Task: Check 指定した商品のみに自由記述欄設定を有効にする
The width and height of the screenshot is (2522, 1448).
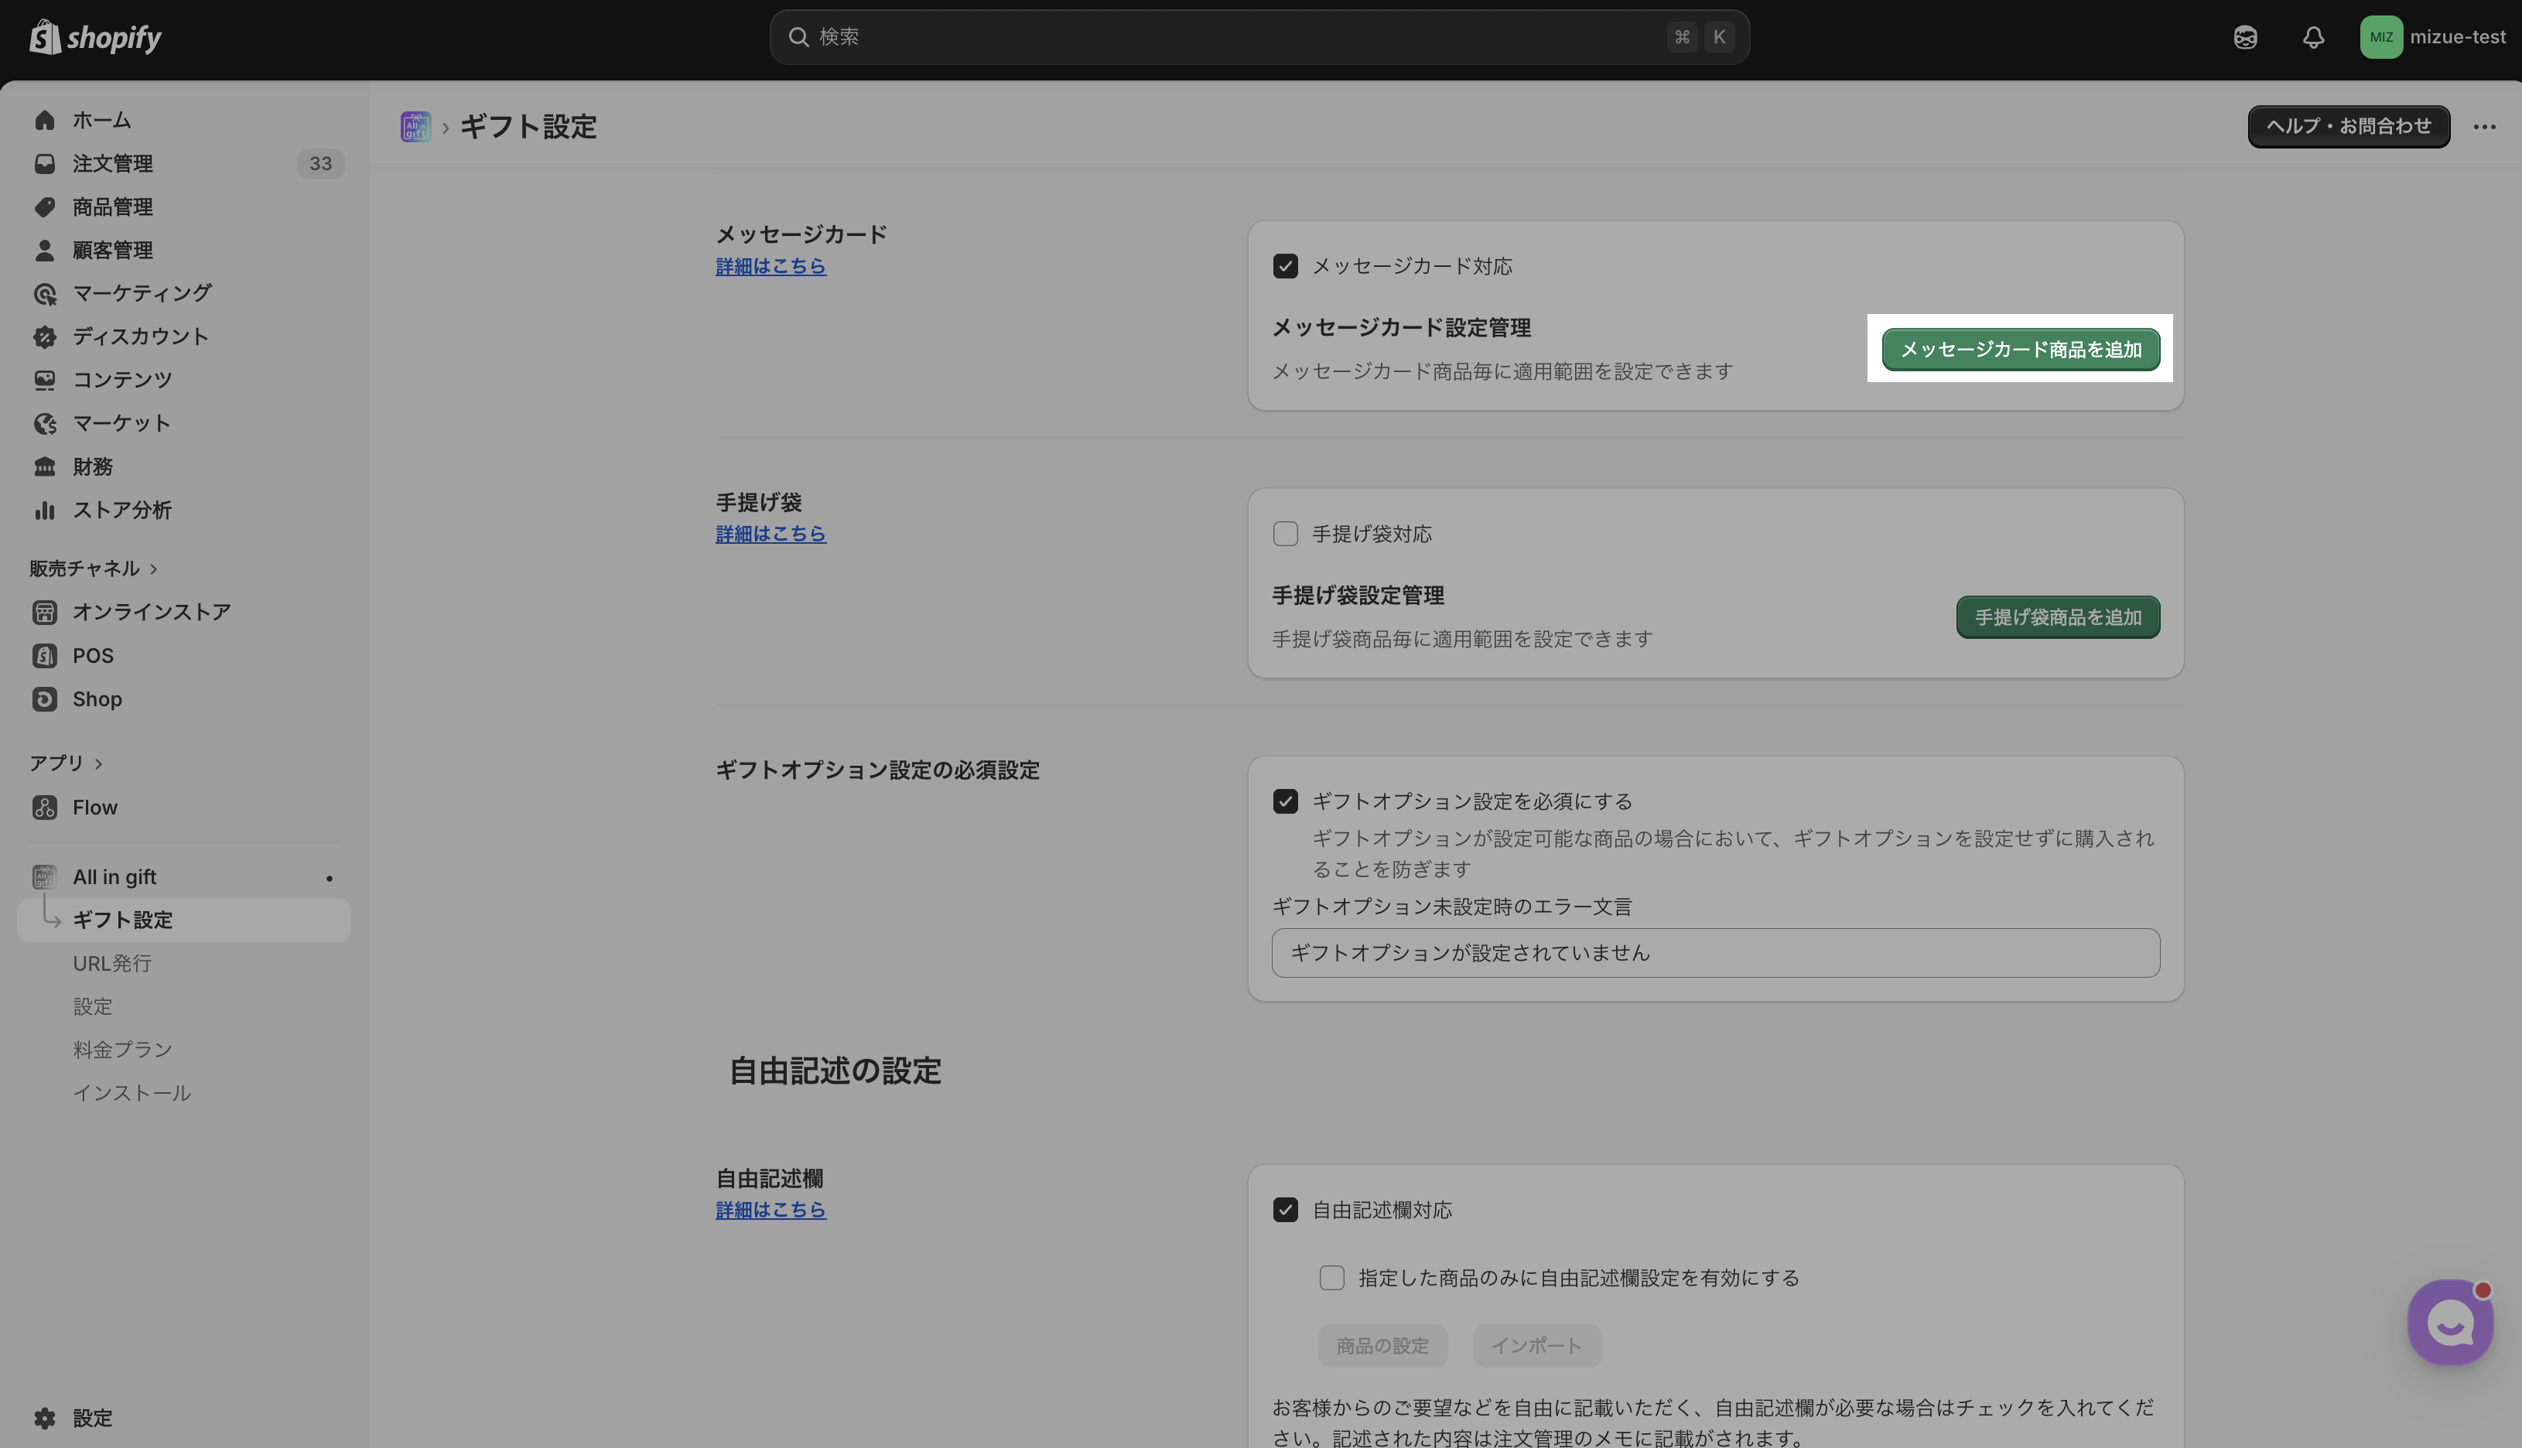Action: (1331, 1278)
